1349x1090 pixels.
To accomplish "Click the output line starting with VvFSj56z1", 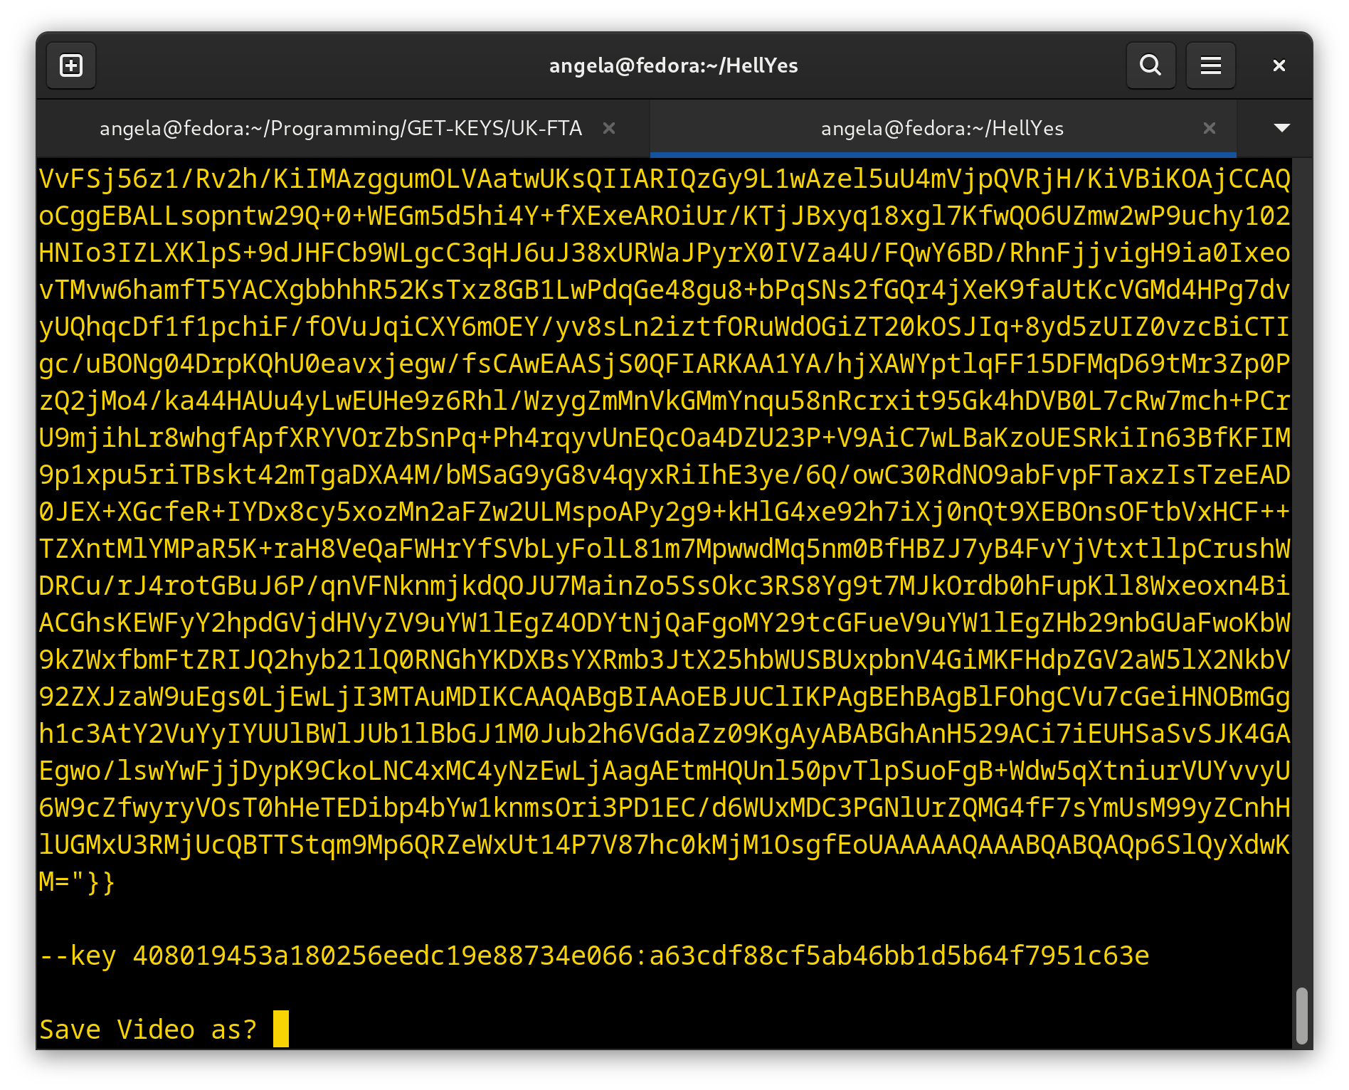I will click(x=665, y=179).
